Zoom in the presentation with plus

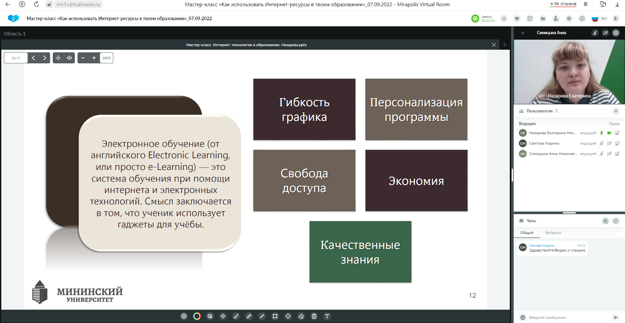pyautogui.click(x=94, y=58)
